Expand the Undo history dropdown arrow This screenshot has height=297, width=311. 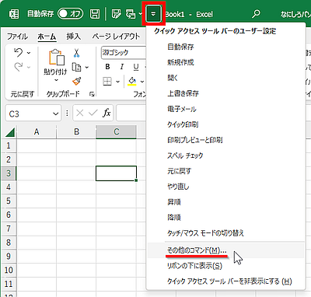(29, 53)
